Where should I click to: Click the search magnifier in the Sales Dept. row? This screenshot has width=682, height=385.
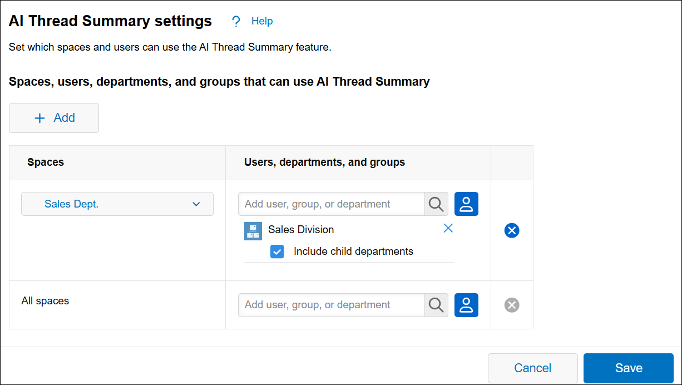click(436, 204)
